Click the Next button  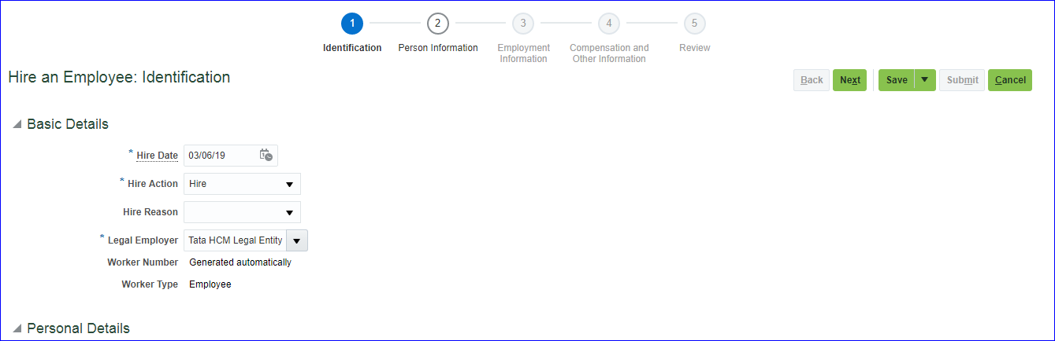[849, 80]
